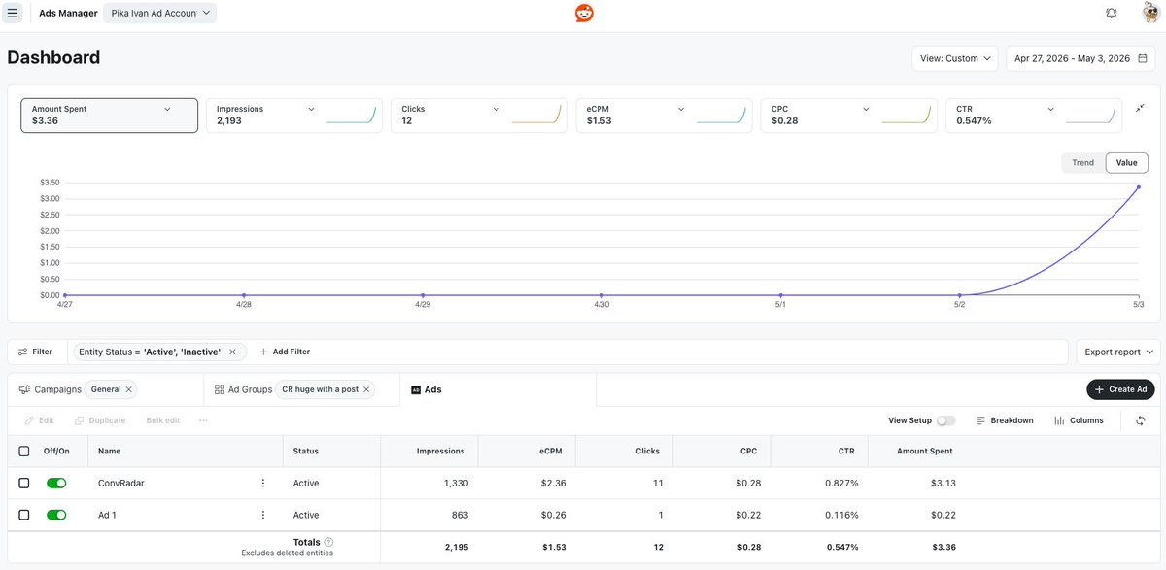1166x570 pixels.
Task: Click the Create Ad button
Action: point(1120,389)
